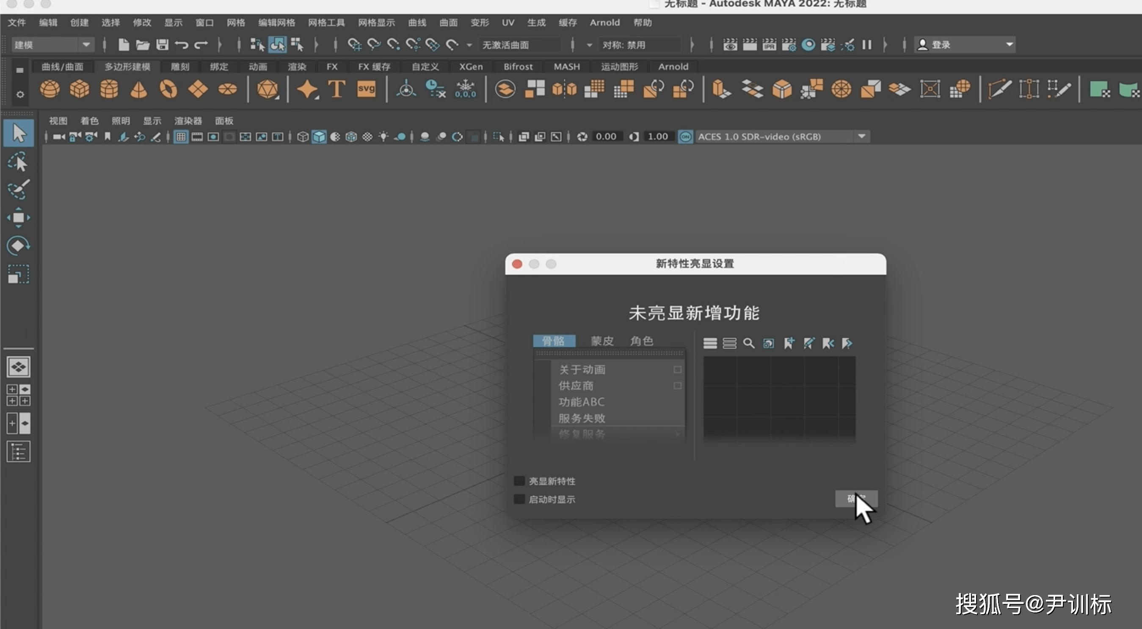Click the SVG import shelf icon
The image size is (1142, 629).
(366, 88)
